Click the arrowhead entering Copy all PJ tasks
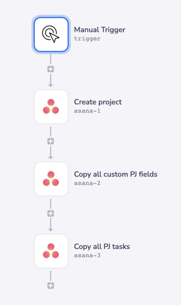181x305 pixels. coord(51,230)
